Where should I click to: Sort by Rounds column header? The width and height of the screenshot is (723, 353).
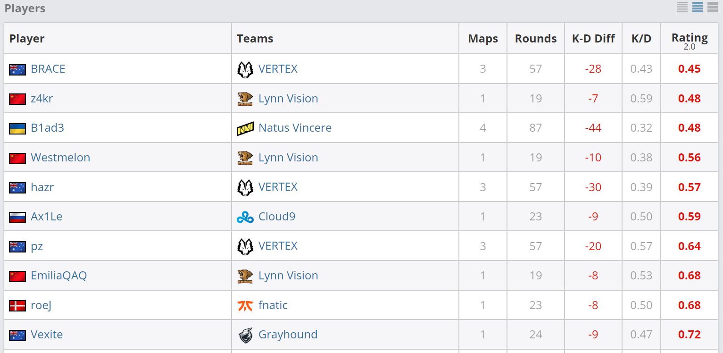536,39
